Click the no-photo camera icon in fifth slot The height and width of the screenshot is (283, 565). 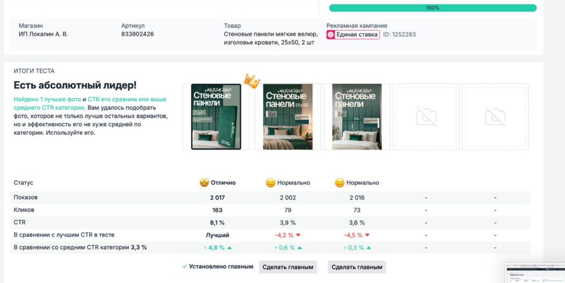495,117
